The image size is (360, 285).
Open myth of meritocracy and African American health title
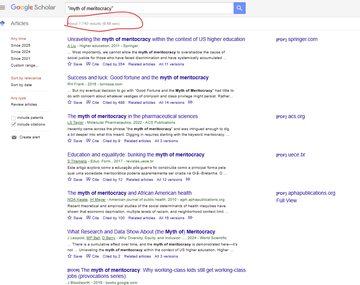(x=129, y=193)
